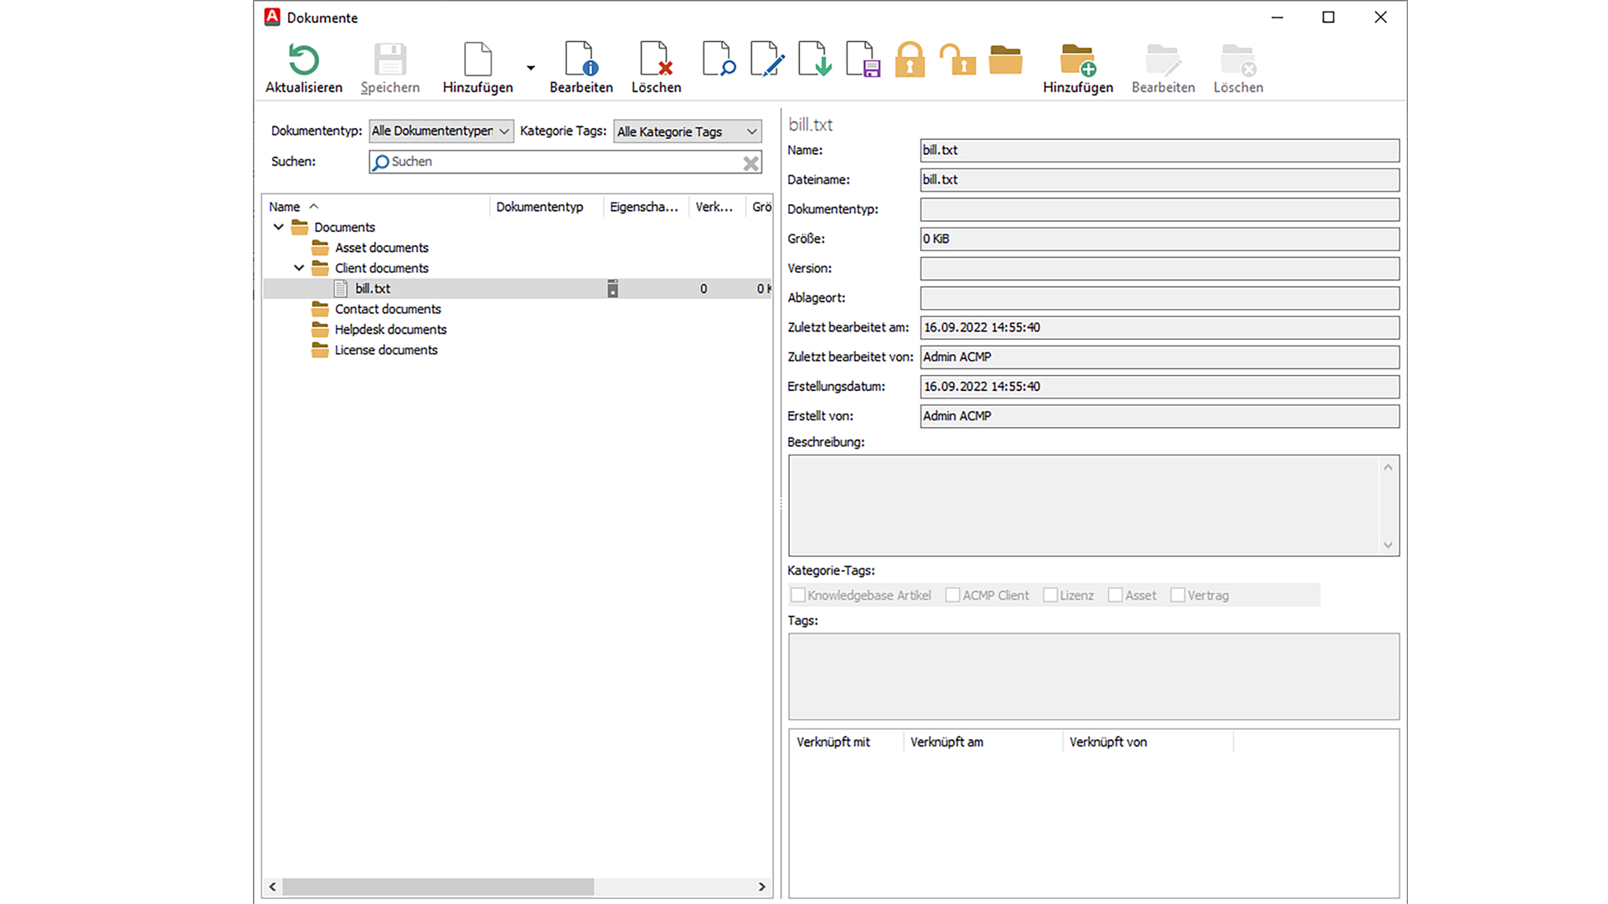The height and width of the screenshot is (904, 1608).
Task: Click the horizontal scrollbar thumb in tree
Action: tap(438, 886)
